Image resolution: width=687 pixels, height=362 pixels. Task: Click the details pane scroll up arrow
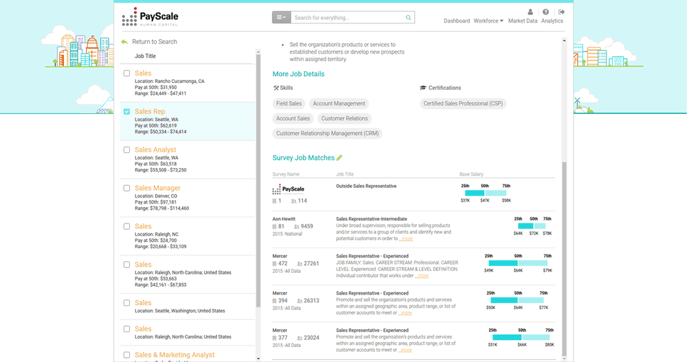[564, 40]
